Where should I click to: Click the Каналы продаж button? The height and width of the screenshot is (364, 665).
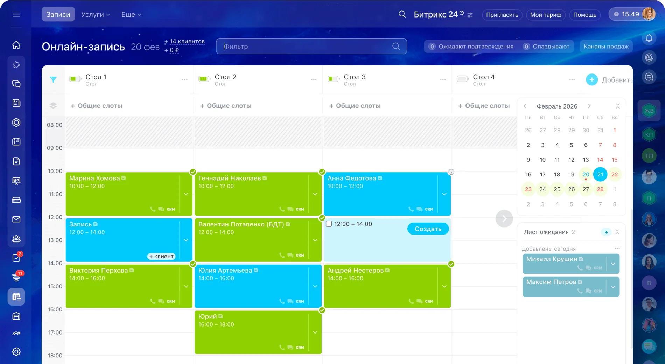click(x=606, y=47)
